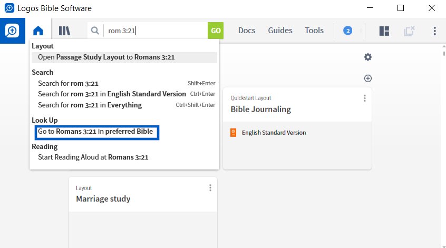
Task: Close the Logos Bible Software window
Action: pyautogui.click(x=431, y=8)
